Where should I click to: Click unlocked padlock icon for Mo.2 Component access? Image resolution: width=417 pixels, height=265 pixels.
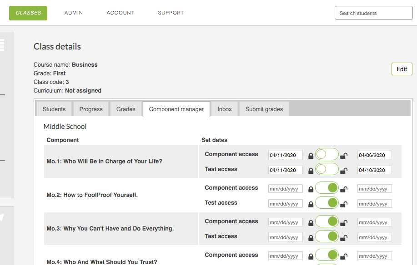point(344,189)
